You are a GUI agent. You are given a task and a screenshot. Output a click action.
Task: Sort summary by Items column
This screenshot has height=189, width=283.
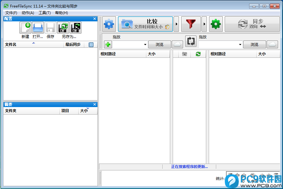69,111
